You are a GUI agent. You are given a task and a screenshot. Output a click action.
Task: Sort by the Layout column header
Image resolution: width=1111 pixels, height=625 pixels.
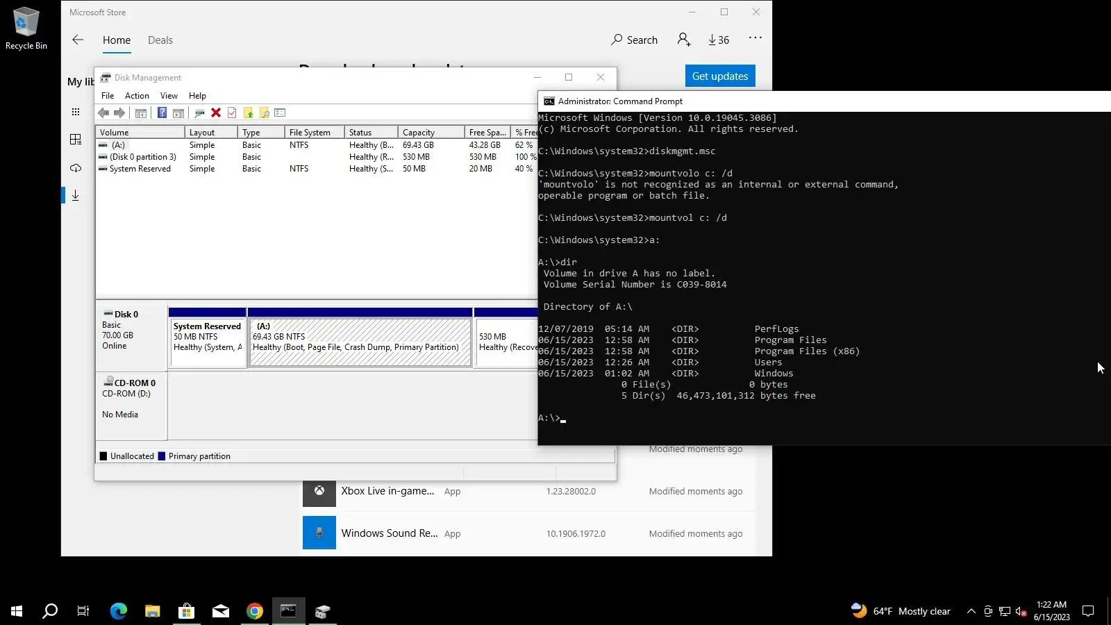pos(211,133)
